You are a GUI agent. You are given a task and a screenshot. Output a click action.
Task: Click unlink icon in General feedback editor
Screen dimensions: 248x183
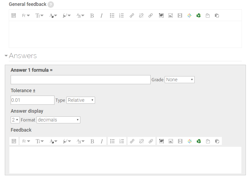(141, 15)
